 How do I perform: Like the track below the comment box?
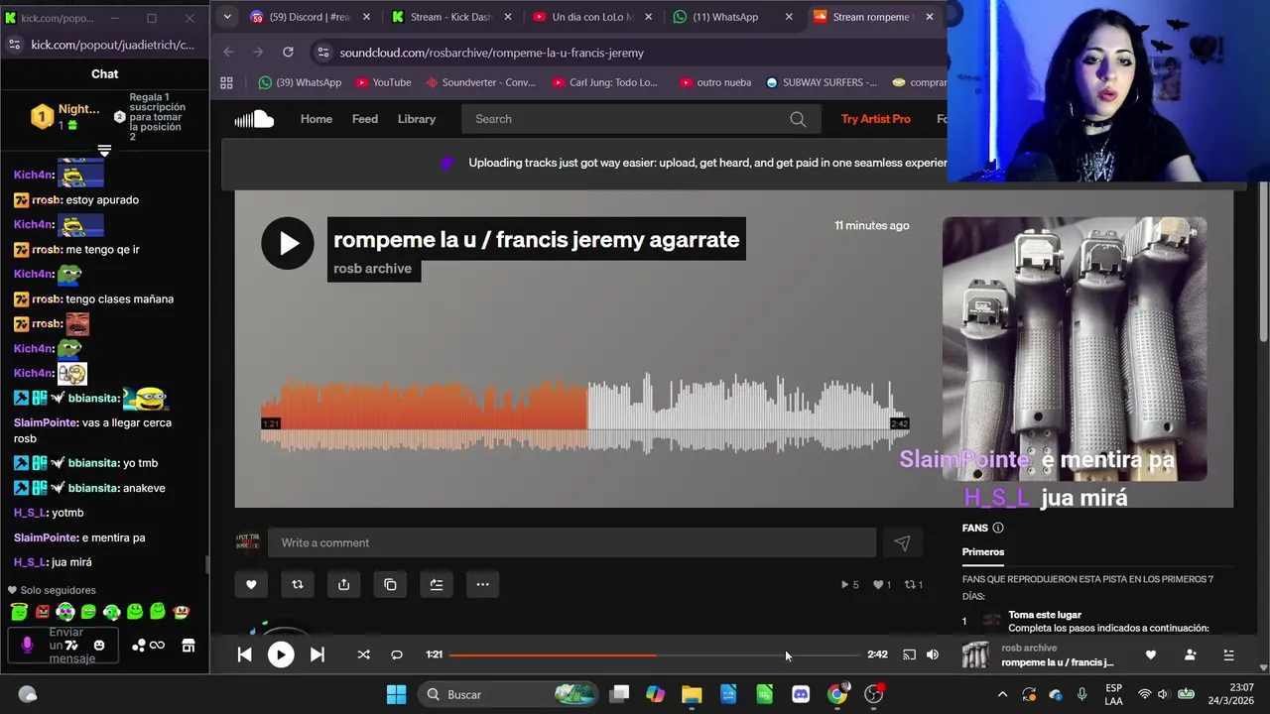click(251, 584)
